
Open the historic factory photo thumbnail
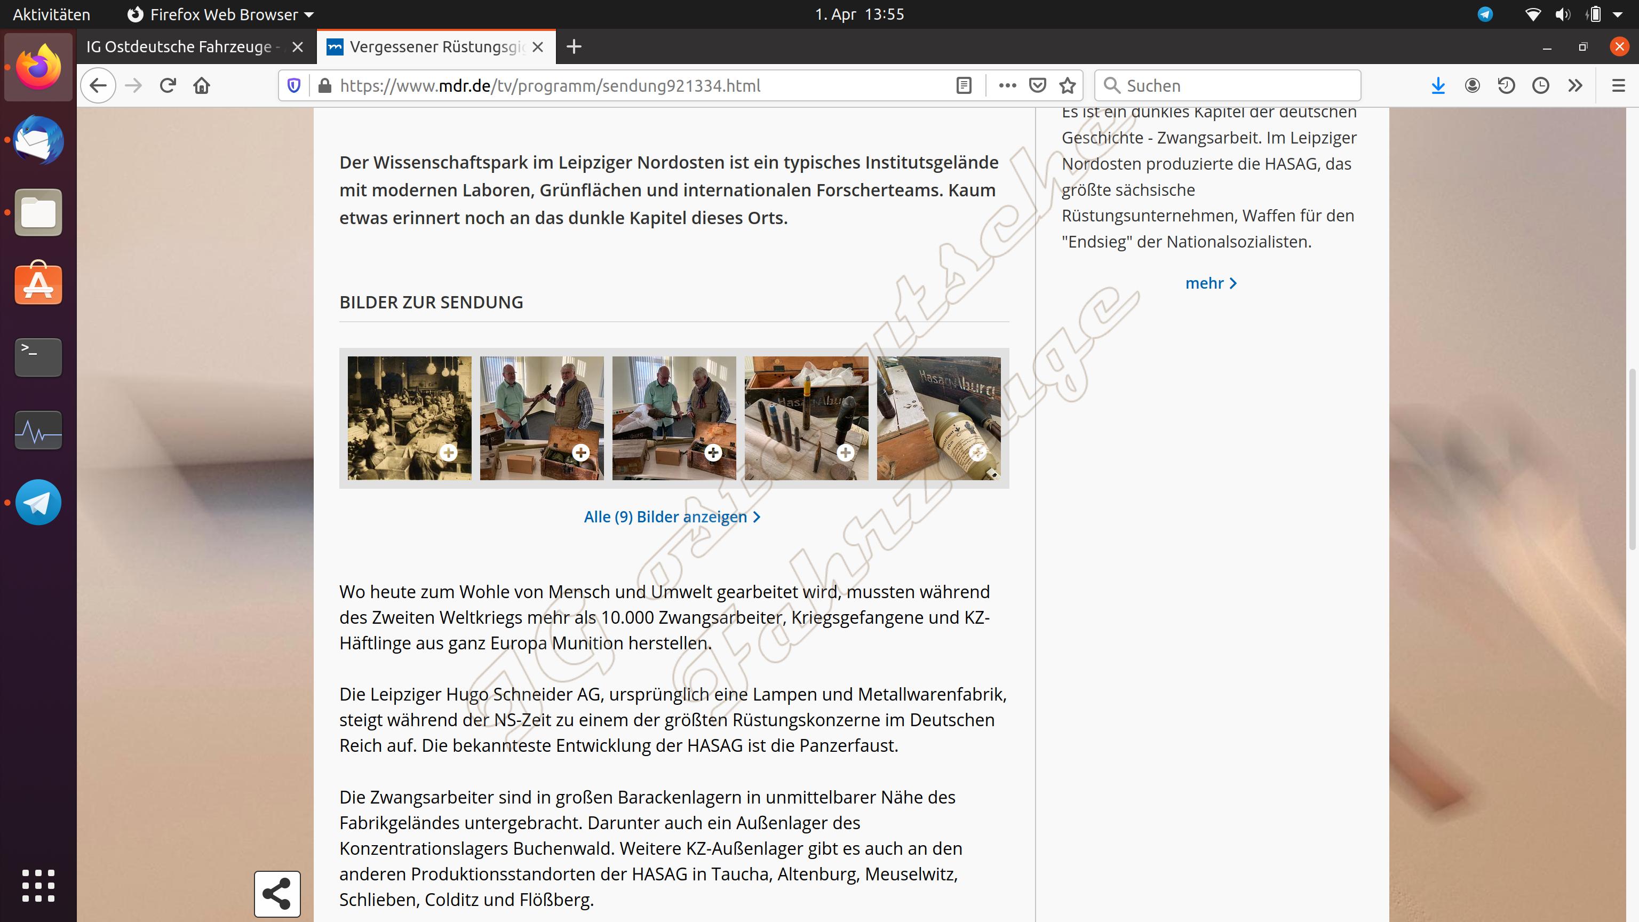point(409,418)
